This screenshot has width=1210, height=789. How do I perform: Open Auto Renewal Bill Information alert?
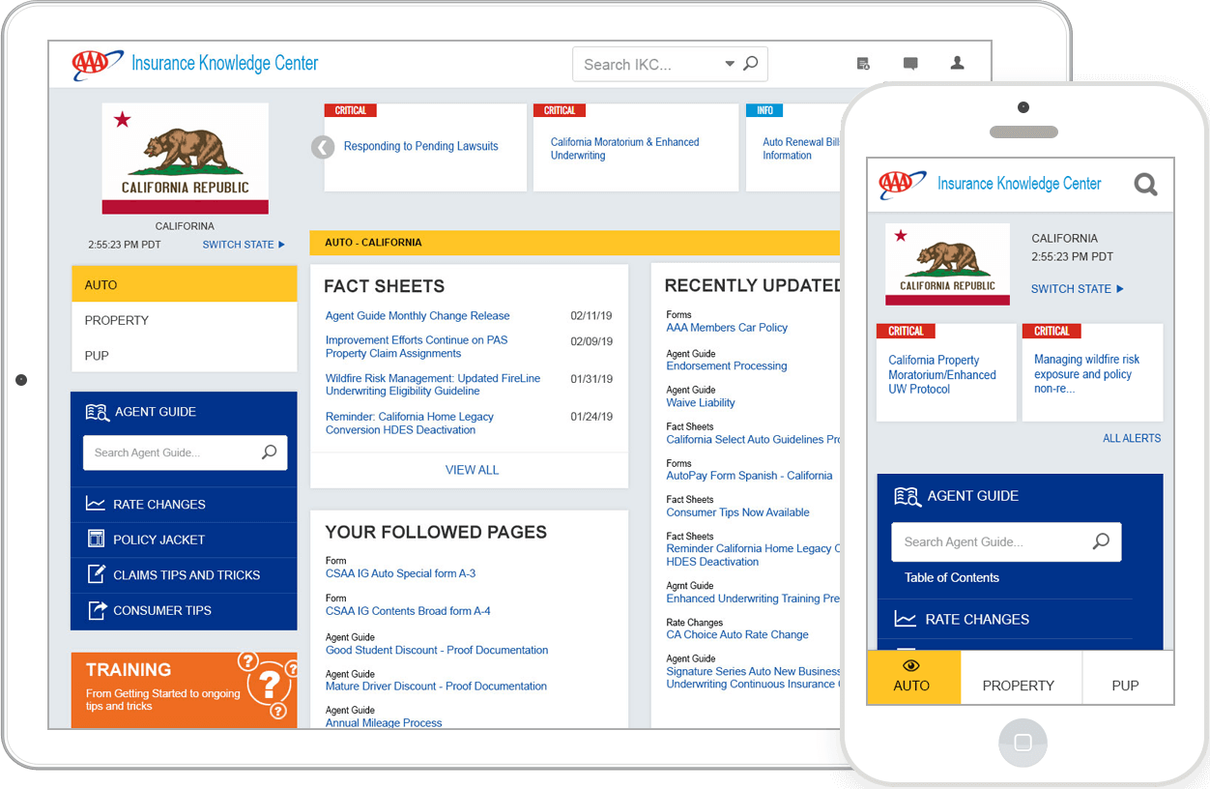point(800,149)
